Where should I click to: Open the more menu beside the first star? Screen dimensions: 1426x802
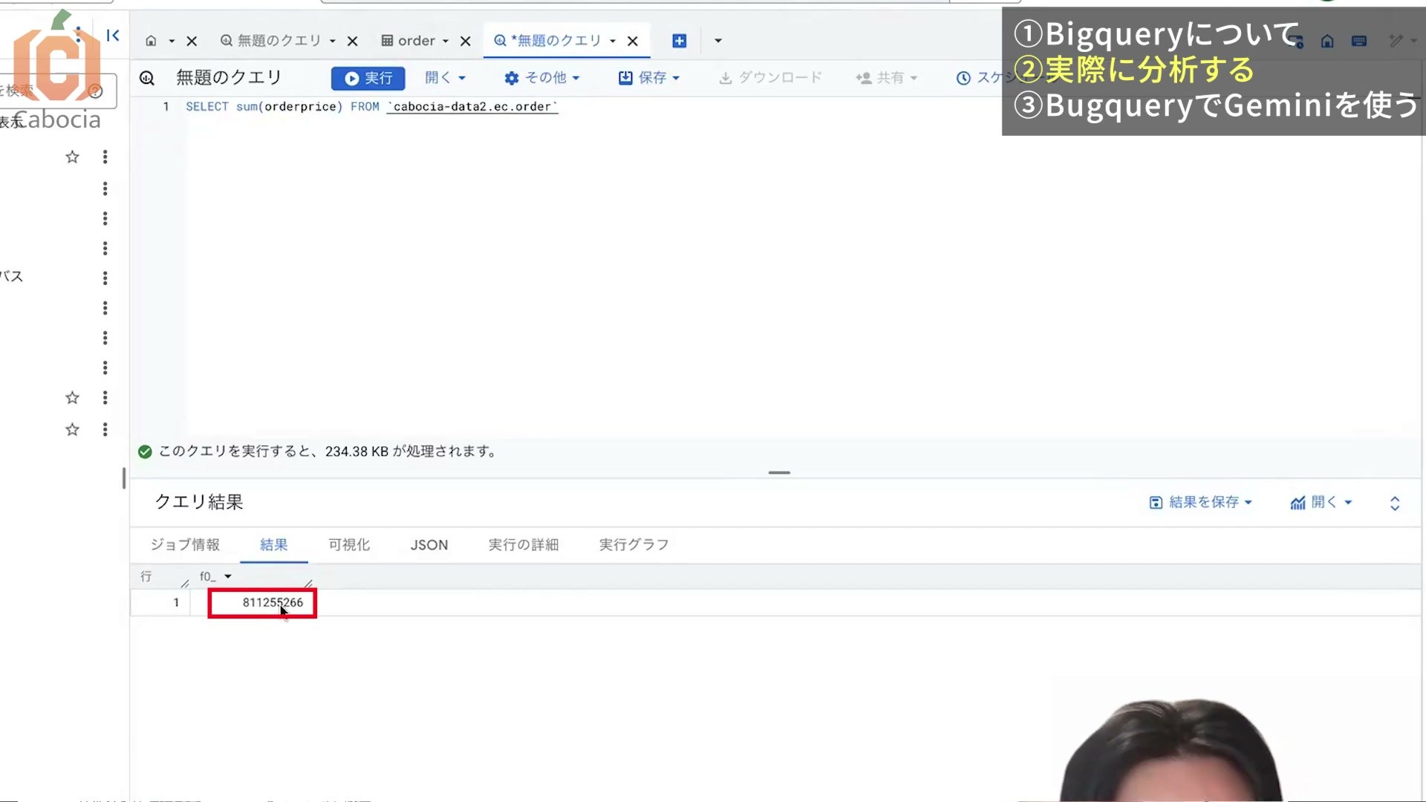coord(105,157)
